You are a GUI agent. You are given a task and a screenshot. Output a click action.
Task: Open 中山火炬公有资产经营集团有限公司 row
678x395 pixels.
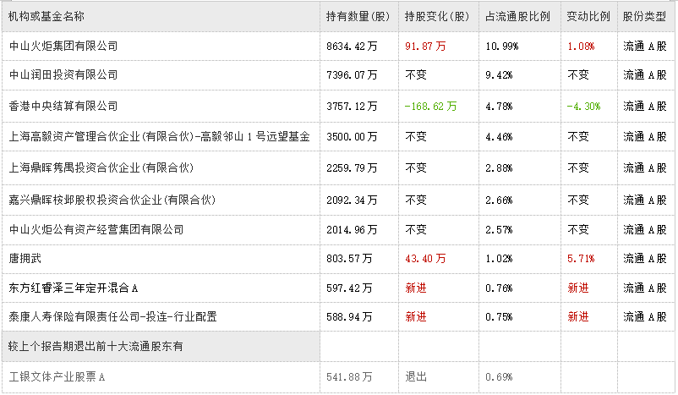pyautogui.click(x=96, y=230)
